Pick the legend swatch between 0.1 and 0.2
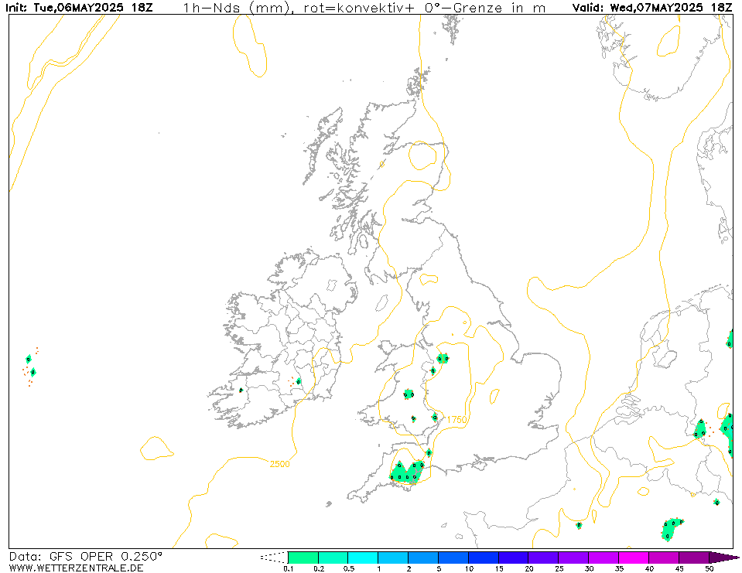The image size is (742, 573). pos(303,558)
